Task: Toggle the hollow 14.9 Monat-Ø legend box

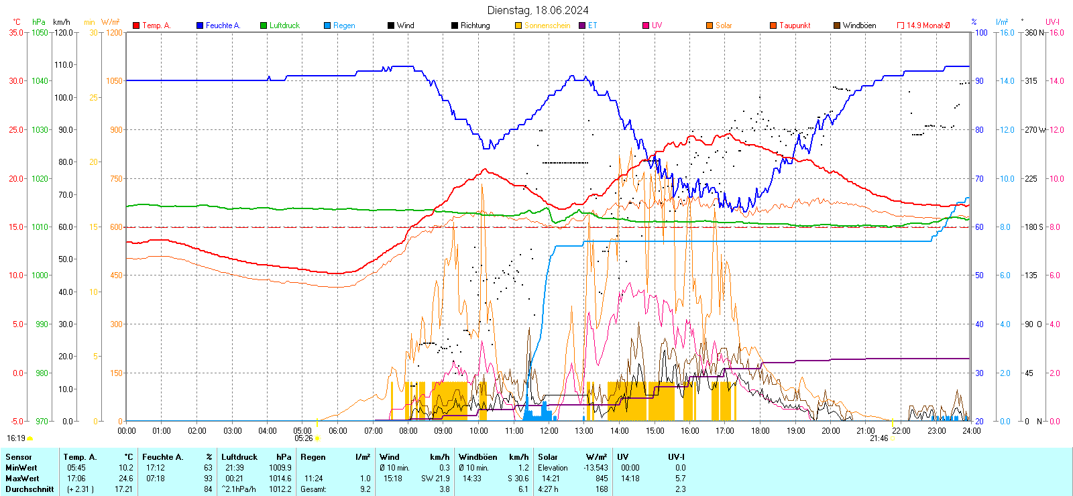Action: pos(901,25)
